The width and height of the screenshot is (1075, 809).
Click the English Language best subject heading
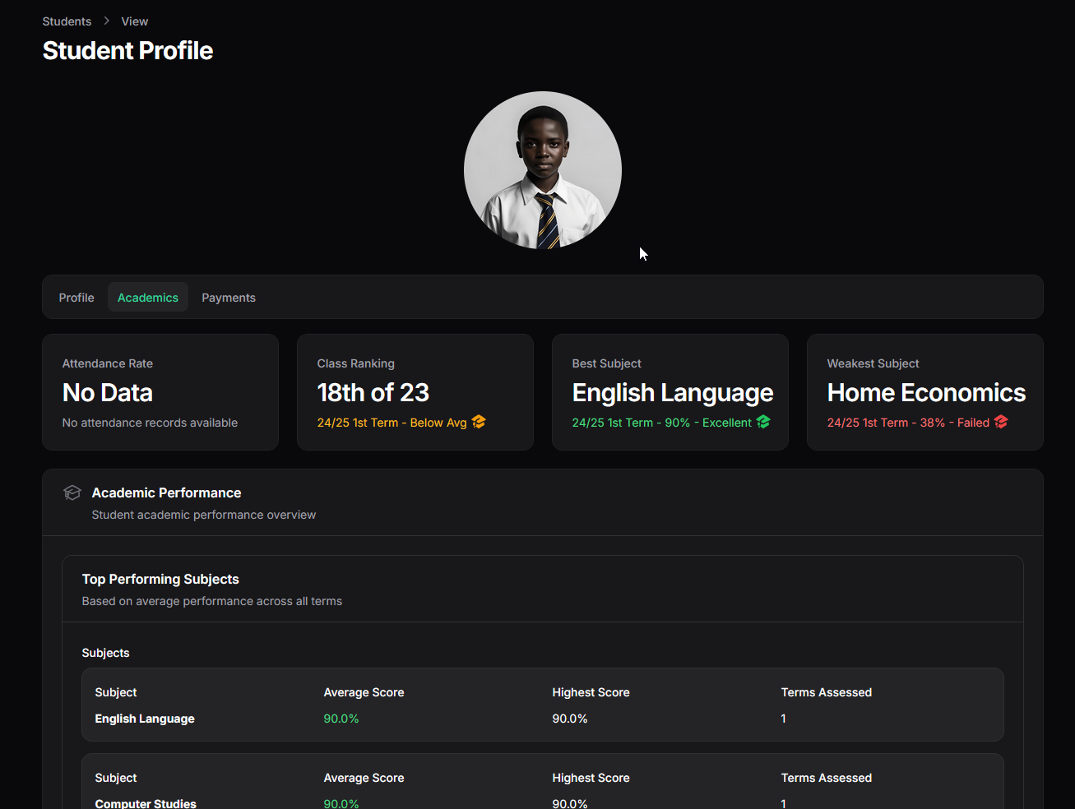(672, 393)
